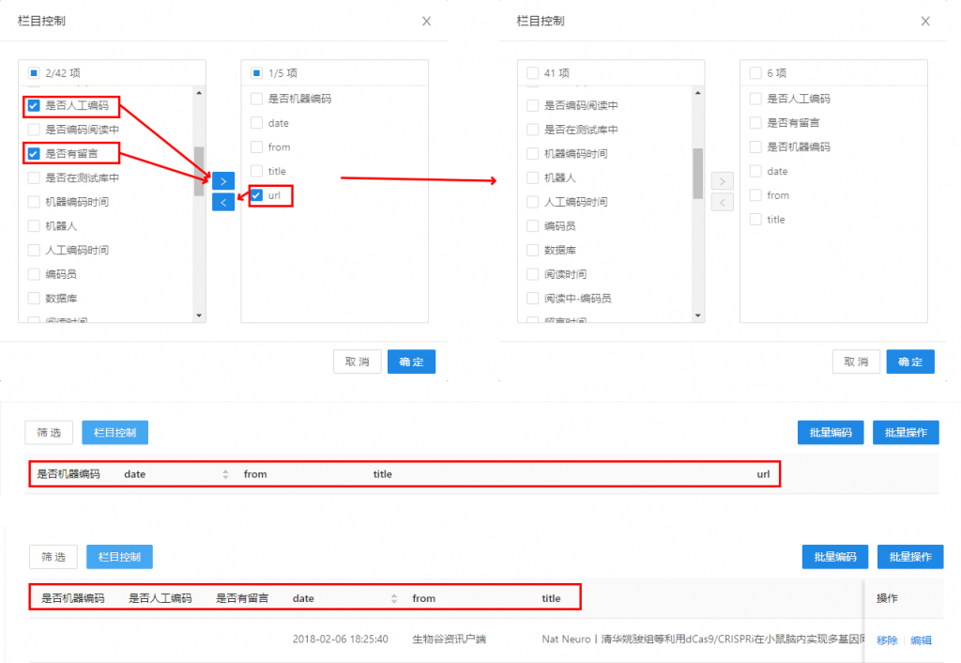
Task: Click the upper 筛选 filter button
Action: [49, 433]
